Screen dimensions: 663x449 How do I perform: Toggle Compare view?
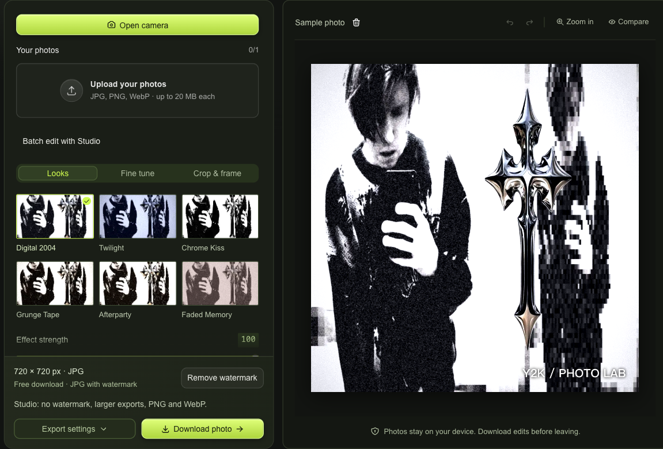(628, 22)
